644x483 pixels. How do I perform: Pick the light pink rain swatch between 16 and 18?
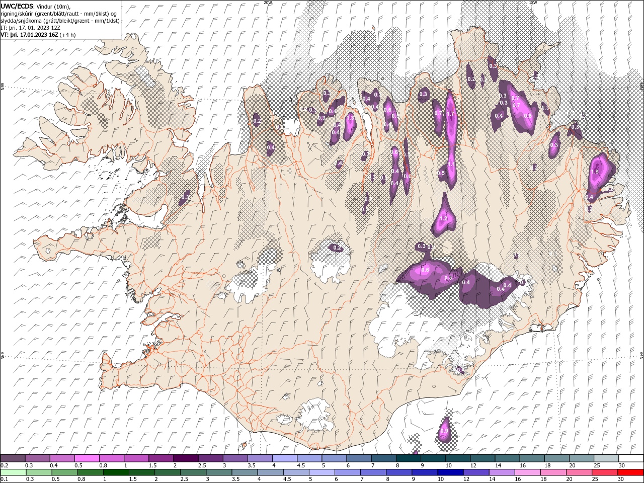527,472
